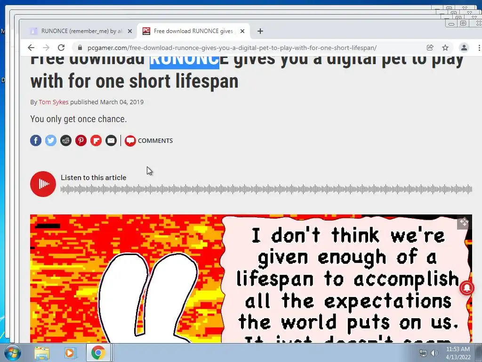Click the padlock site info icon
The height and width of the screenshot is (362, 482).
(x=80, y=48)
